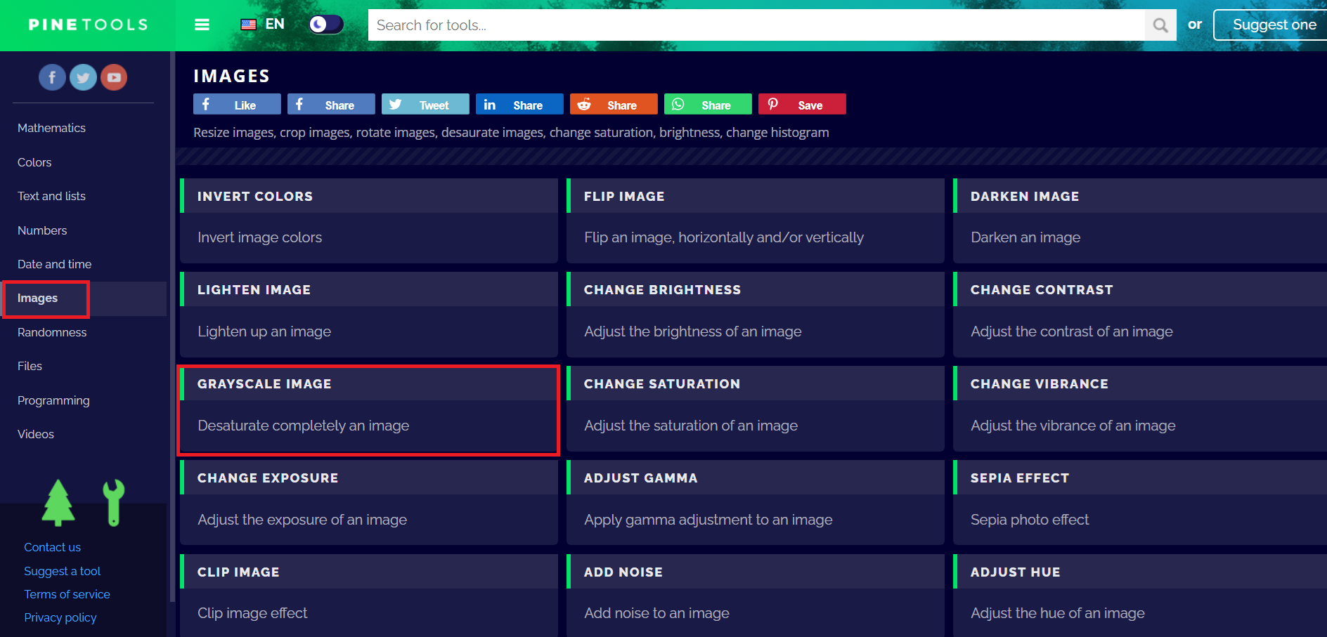Open the Twitter icon in sidebar

click(x=83, y=77)
